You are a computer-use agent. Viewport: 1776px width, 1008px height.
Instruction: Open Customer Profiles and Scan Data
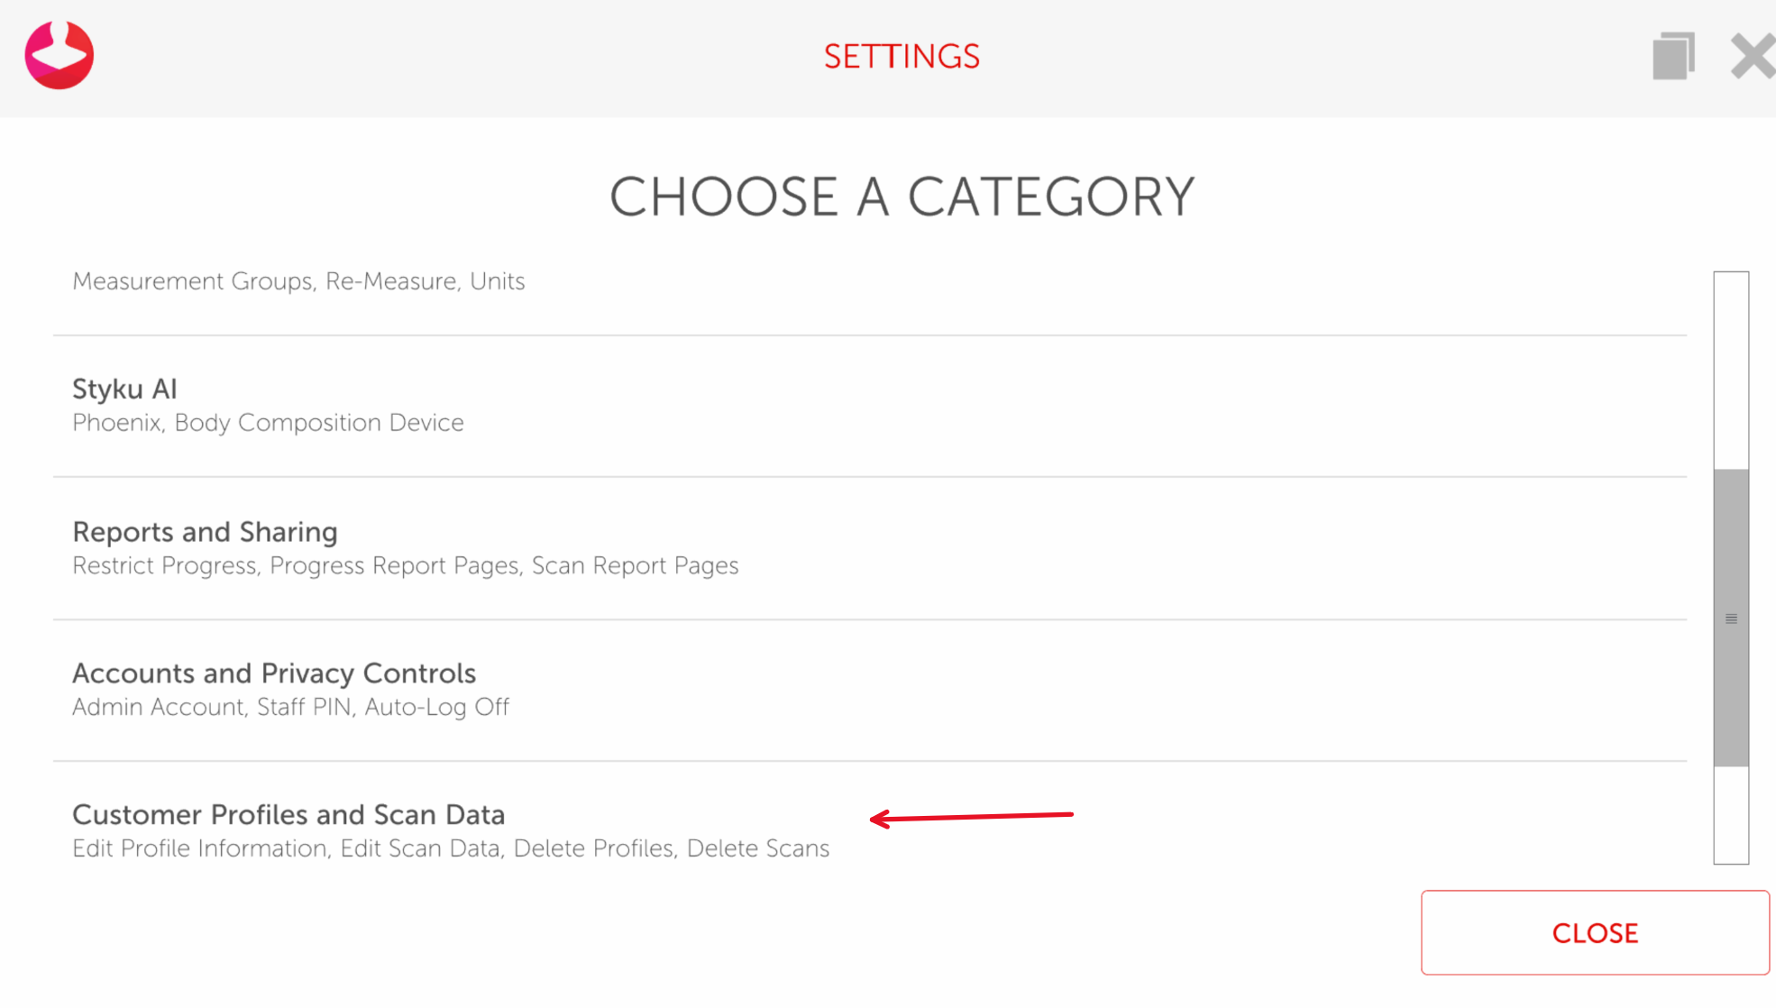tap(288, 815)
